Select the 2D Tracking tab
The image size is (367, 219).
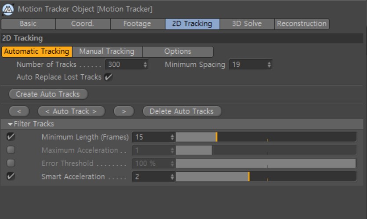coord(192,24)
